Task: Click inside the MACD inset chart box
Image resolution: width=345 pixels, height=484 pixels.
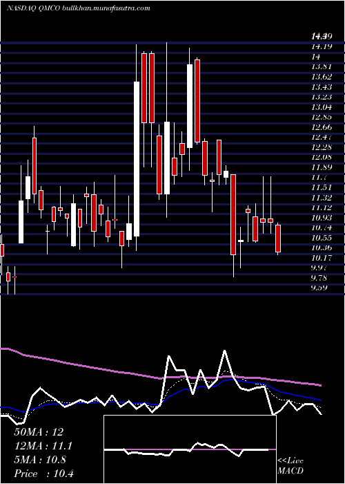Action: pyautogui.click(x=190, y=449)
